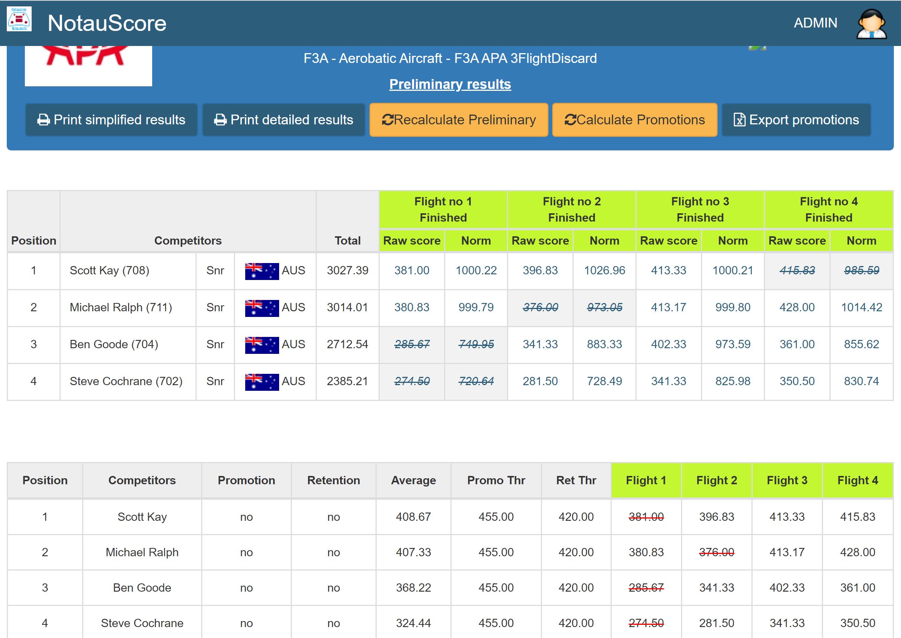Click the APA logo image
The image size is (901, 638).
click(x=89, y=66)
